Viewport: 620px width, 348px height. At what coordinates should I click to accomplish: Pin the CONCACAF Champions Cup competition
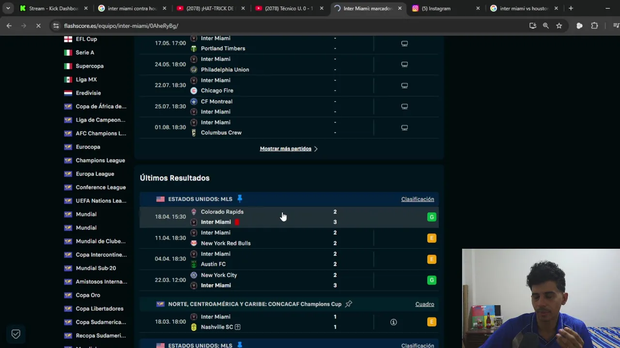coord(348,304)
